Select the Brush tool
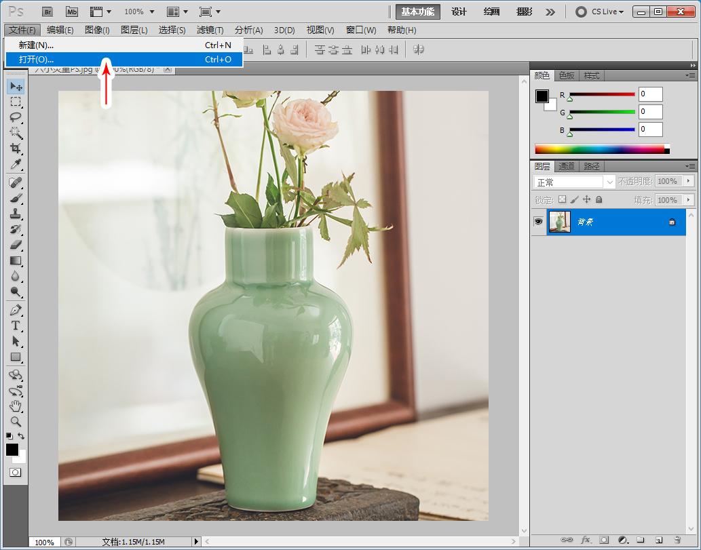 [x=16, y=198]
